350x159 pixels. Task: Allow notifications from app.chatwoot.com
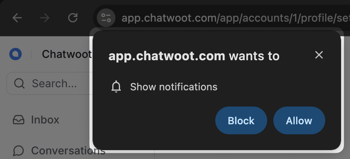click(299, 120)
